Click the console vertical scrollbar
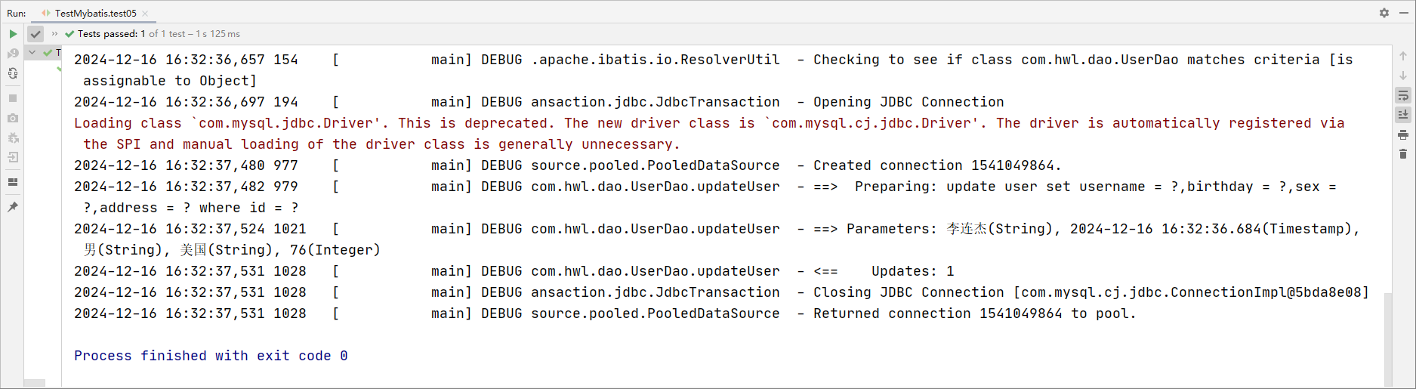 [1388, 338]
